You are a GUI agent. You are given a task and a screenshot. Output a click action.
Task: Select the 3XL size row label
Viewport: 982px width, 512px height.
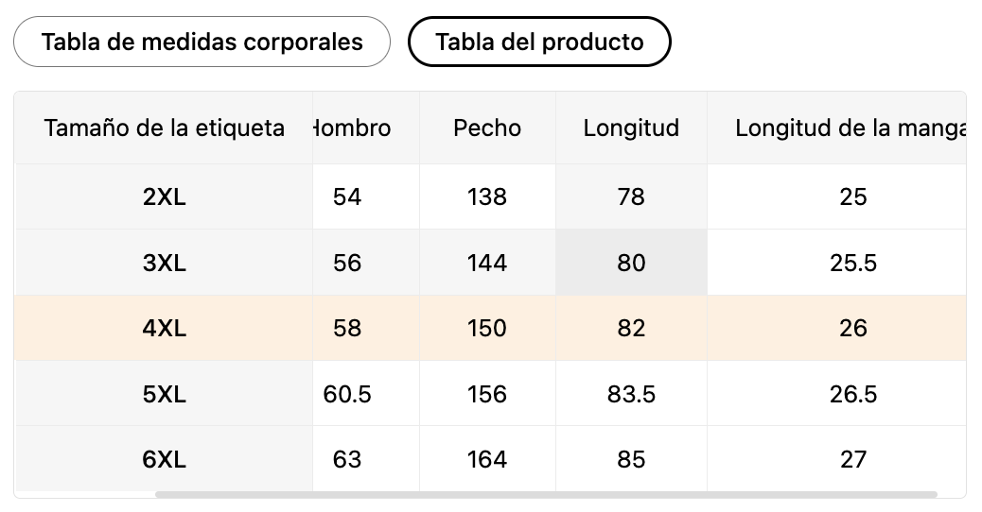(x=164, y=263)
